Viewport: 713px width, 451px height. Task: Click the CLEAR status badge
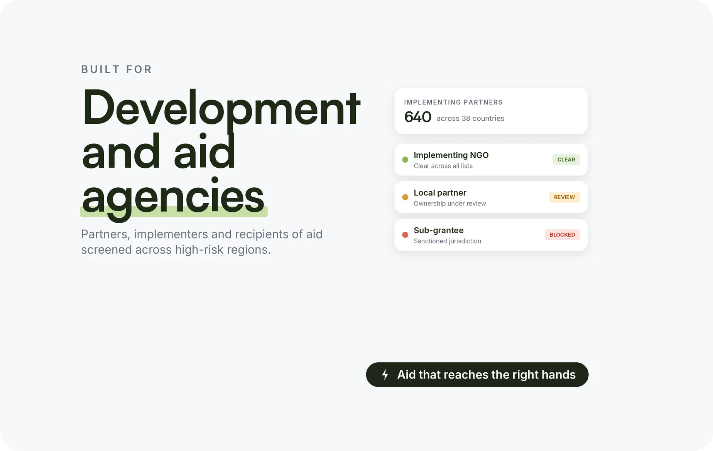pos(566,160)
